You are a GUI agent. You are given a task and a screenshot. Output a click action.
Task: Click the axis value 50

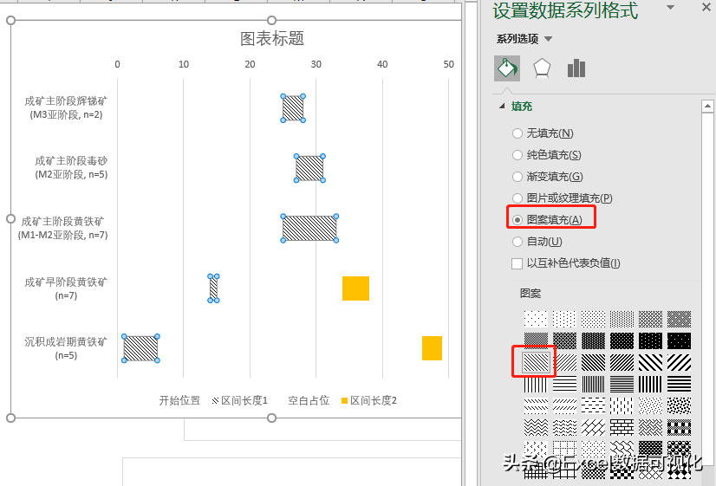tap(448, 64)
